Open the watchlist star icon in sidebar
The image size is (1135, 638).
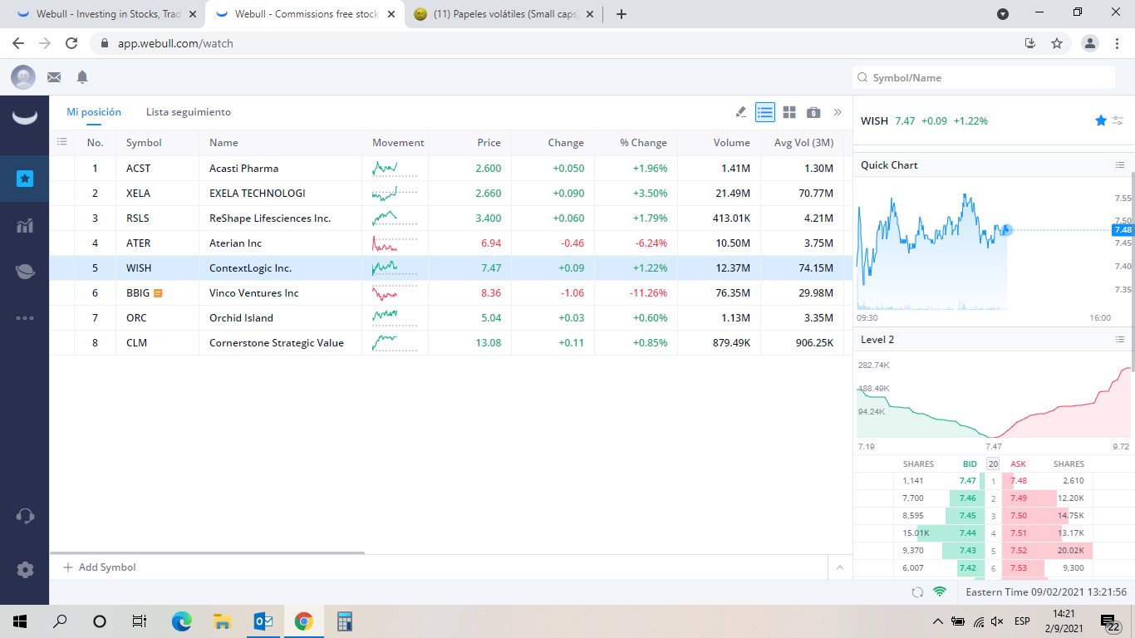25,178
